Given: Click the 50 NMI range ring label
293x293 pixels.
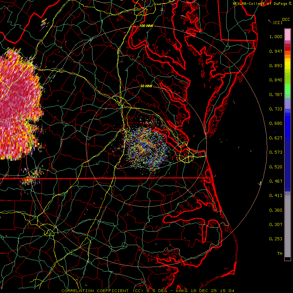Looking at the screenshot, I should [146, 86].
